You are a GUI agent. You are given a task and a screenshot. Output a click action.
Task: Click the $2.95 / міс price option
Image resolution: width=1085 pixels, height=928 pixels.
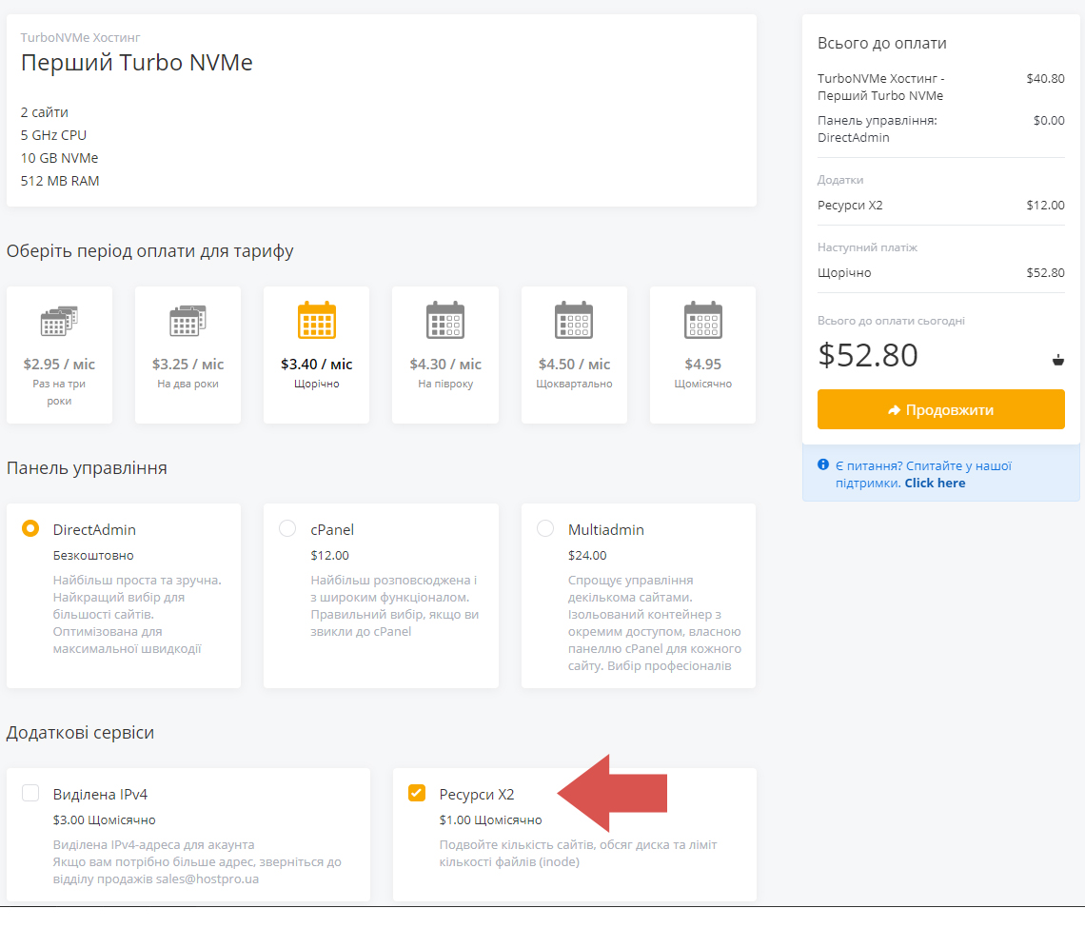point(59,365)
